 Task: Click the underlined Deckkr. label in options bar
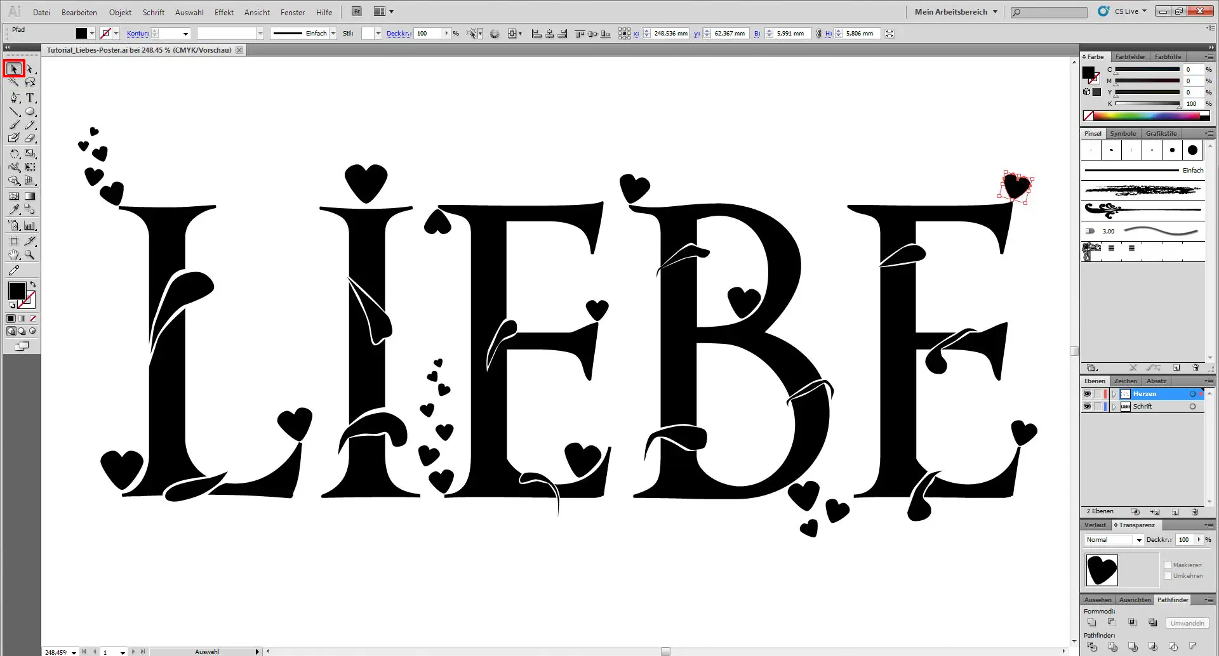[x=399, y=33]
